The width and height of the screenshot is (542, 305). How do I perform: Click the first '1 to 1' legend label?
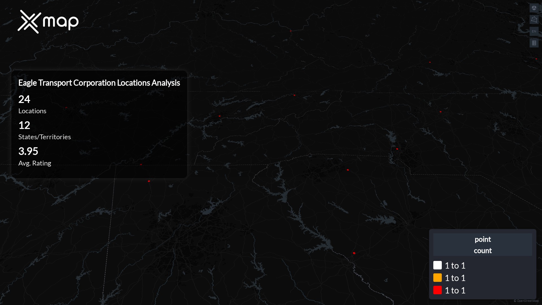click(455, 265)
